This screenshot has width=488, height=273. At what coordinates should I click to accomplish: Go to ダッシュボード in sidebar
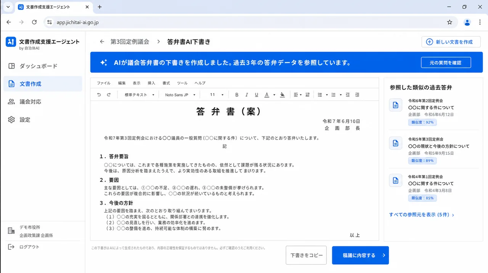(x=43, y=66)
